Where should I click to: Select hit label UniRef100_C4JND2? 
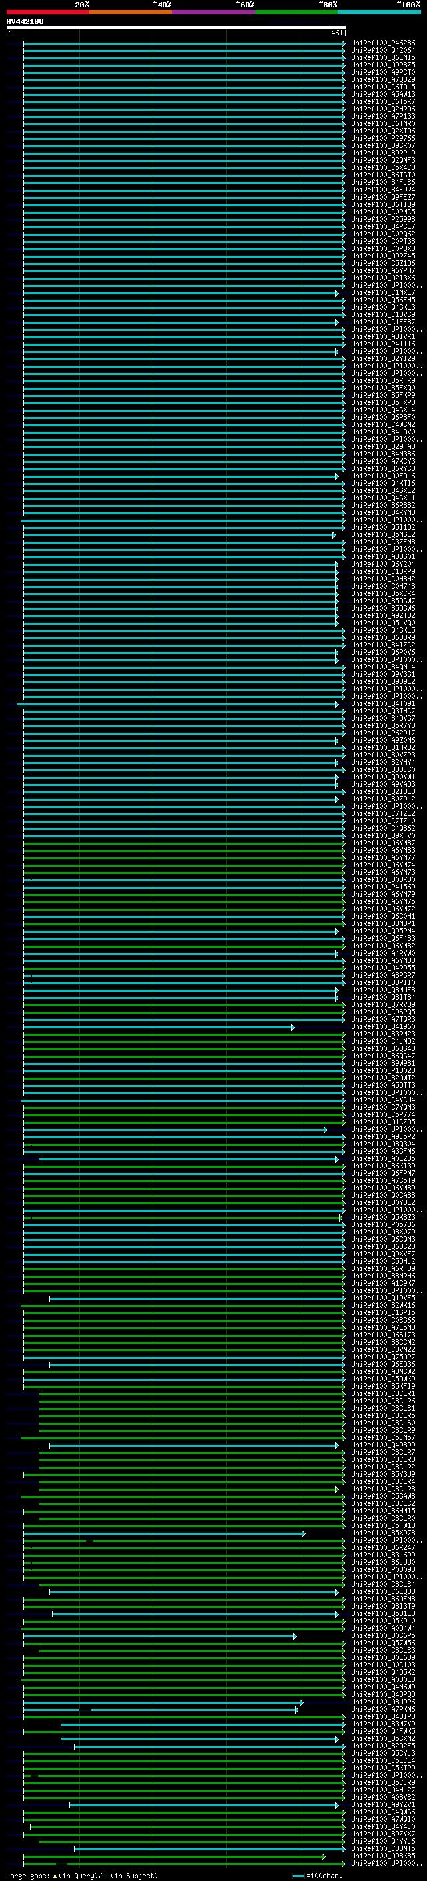[x=383, y=1042]
